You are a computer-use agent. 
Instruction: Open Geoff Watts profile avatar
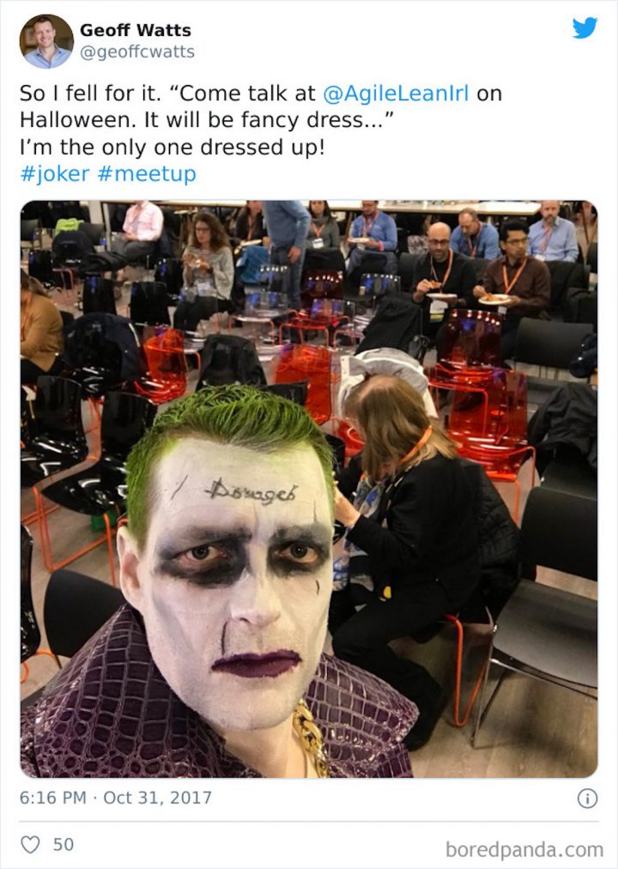coord(46,41)
